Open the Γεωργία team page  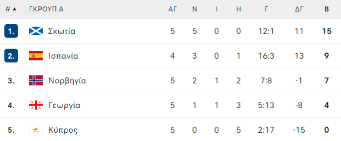tap(64, 105)
